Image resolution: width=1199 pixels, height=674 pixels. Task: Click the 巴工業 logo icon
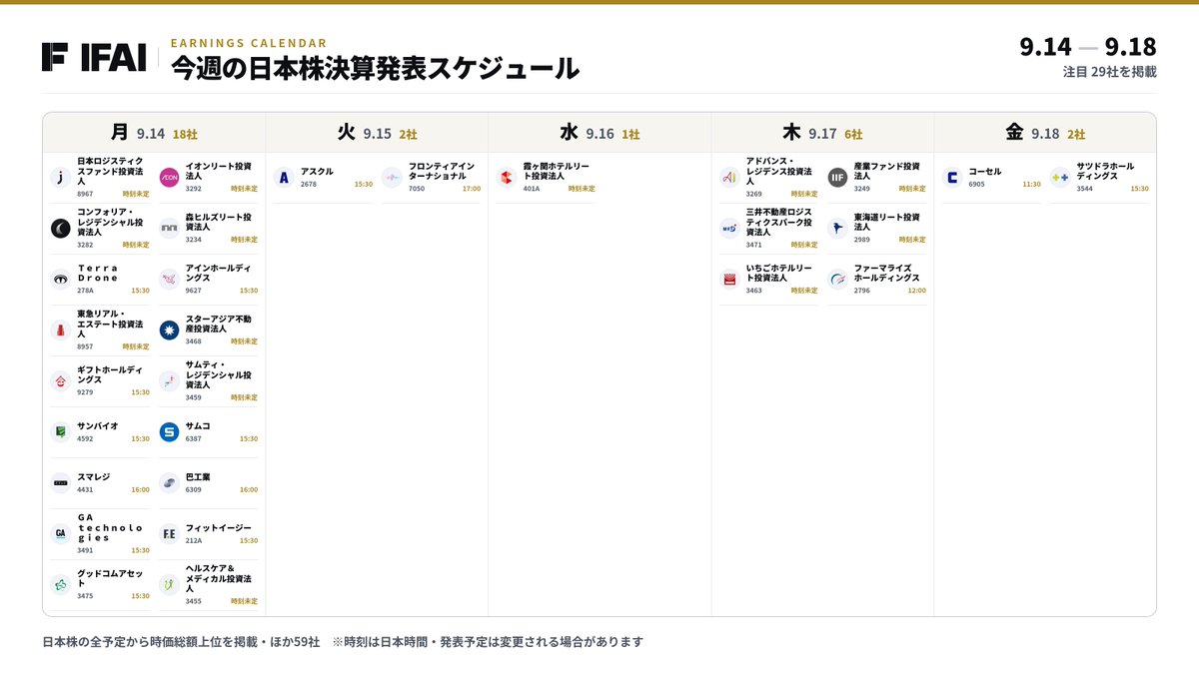(x=169, y=483)
